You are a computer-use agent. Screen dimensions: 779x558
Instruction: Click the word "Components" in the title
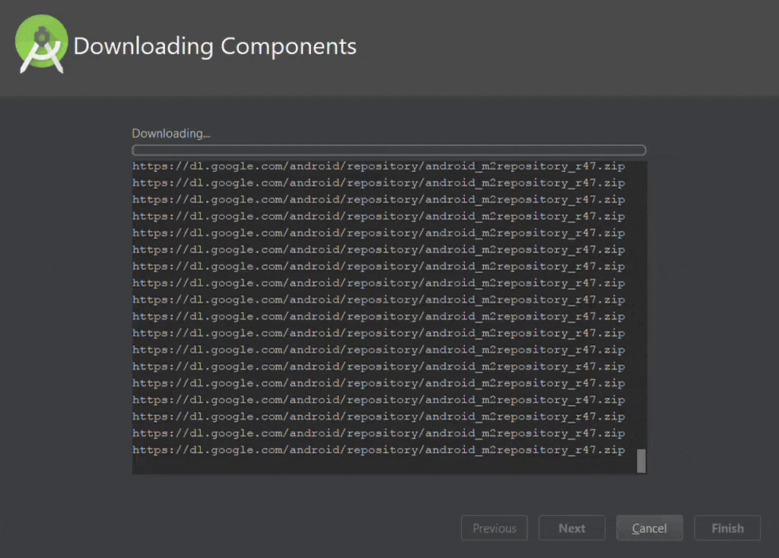[288, 46]
